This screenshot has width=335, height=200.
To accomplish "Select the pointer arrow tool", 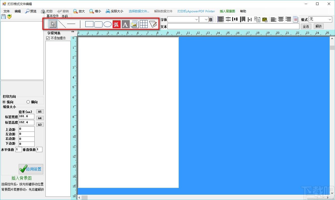I will click(x=53, y=24).
